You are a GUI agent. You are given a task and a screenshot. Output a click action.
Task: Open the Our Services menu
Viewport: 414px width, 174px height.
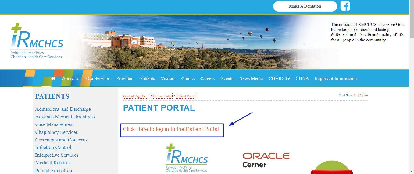(x=98, y=78)
